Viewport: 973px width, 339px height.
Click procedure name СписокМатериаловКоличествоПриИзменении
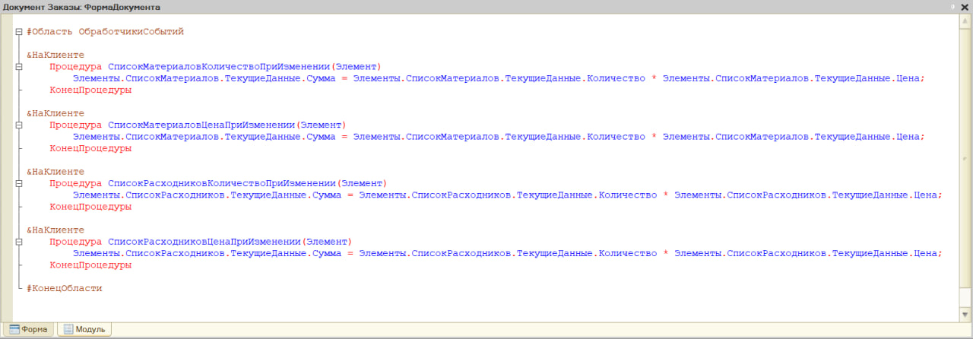220,67
